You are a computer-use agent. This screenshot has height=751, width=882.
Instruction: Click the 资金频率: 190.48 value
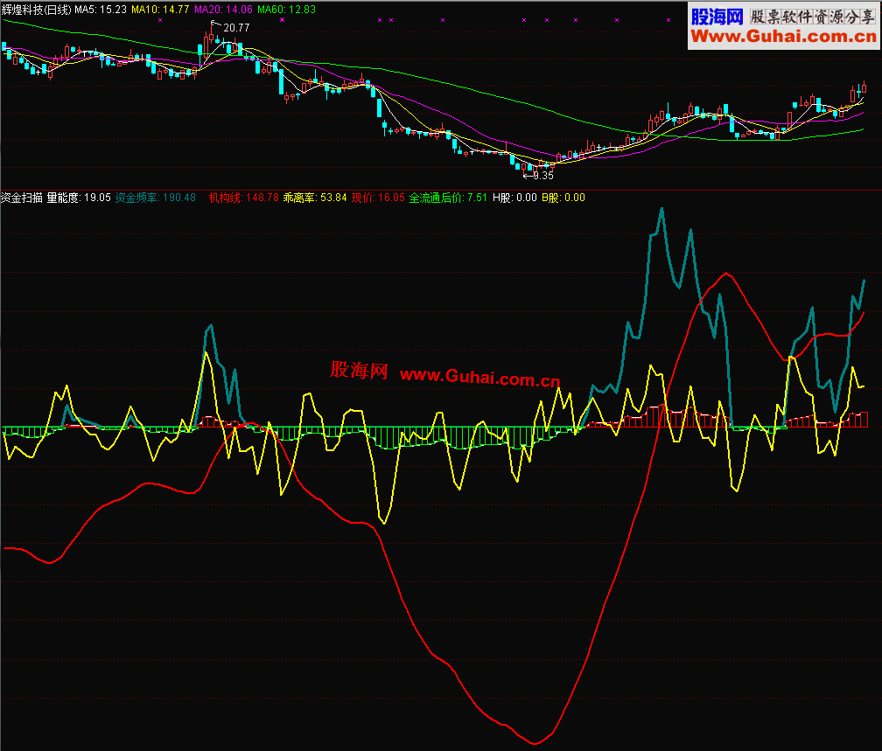[156, 198]
